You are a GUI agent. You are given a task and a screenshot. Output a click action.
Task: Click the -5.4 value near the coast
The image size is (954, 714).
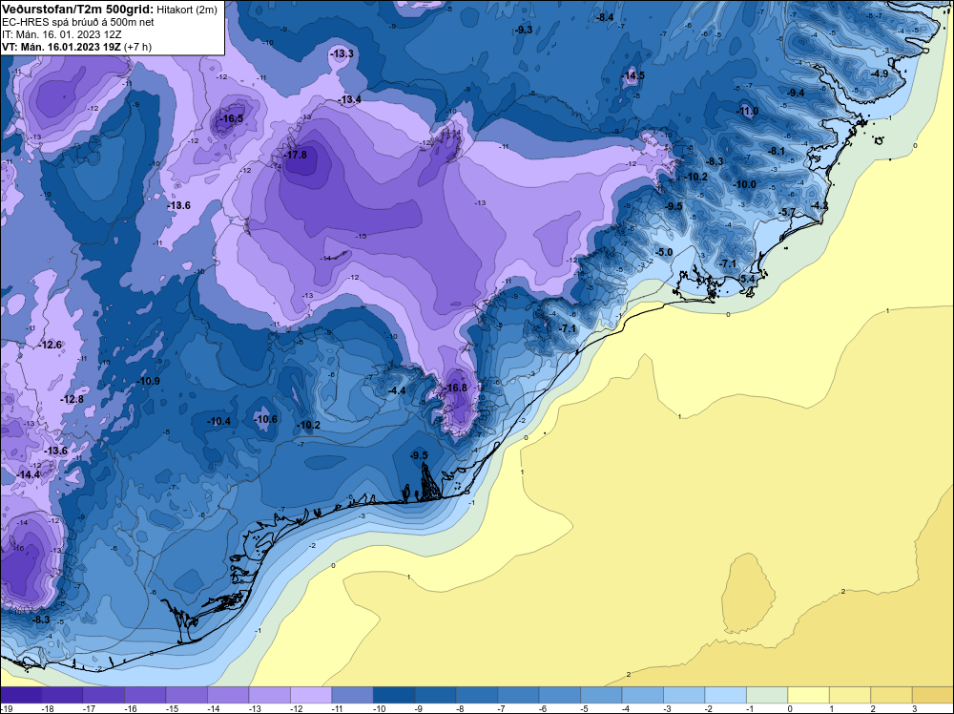[747, 279]
